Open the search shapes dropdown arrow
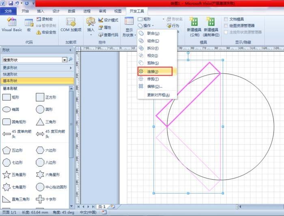284x216 pixels. [x=65, y=60]
